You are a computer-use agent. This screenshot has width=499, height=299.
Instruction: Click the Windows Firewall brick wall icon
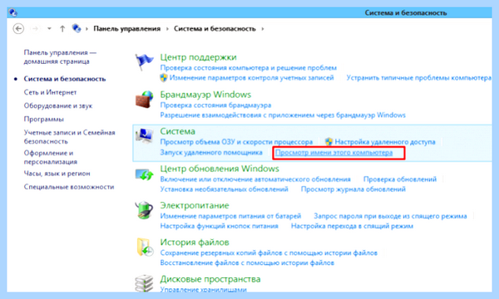coord(144,99)
